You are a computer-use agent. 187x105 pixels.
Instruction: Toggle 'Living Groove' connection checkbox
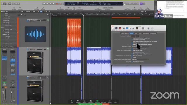(x=132, y=40)
